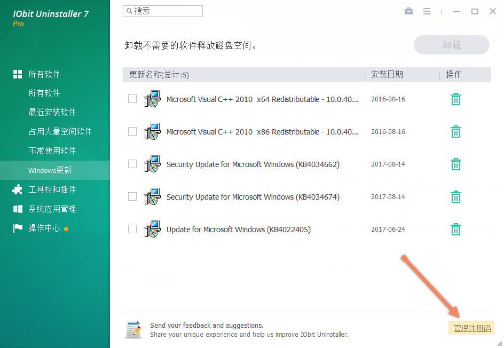
Task: Click installer icon of KB4034674 row
Action: 152,196
